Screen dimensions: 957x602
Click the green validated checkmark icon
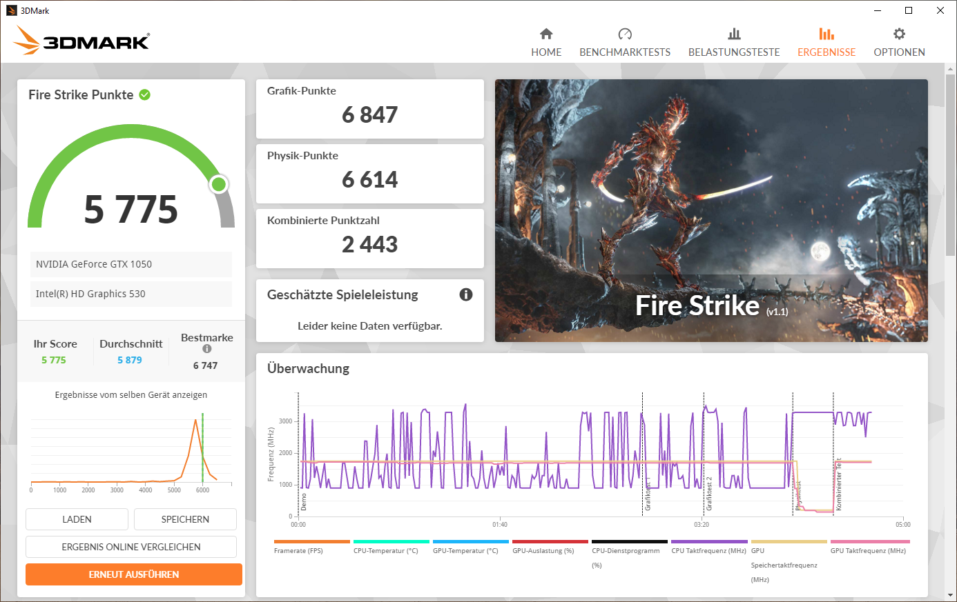pyautogui.click(x=145, y=94)
